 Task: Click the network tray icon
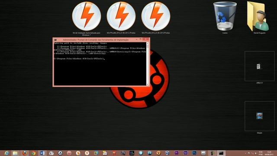point(252,153)
